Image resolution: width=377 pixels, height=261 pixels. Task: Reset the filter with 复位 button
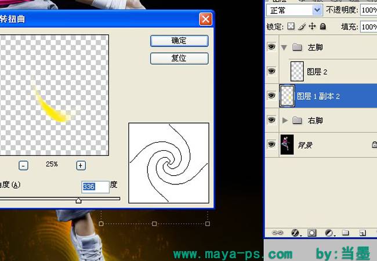point(179,59)
